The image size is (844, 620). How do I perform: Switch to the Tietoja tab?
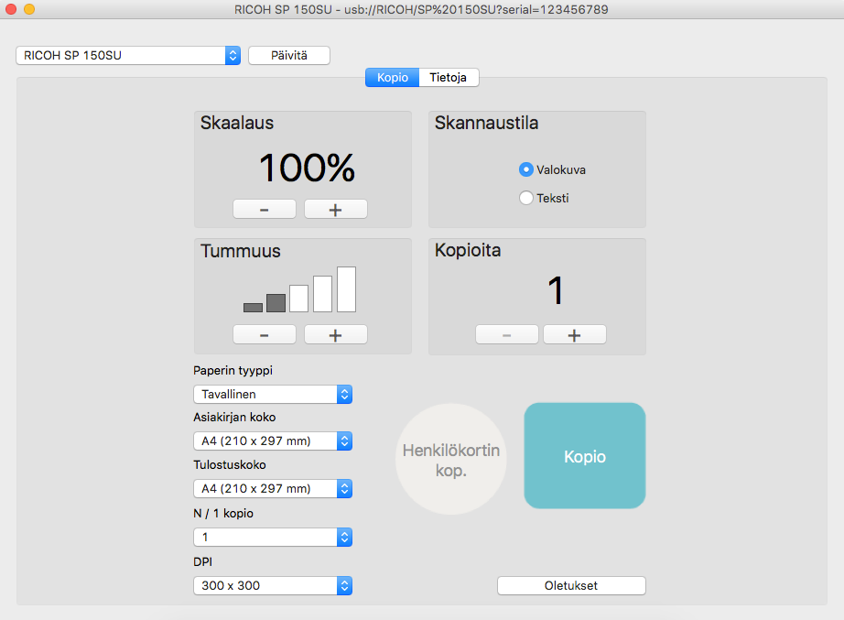449,78
